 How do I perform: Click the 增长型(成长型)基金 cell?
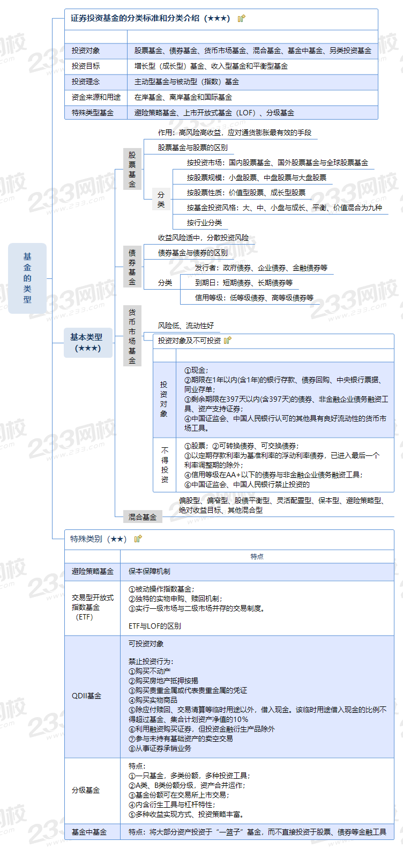pyautogui.click(x=252, y=66)
